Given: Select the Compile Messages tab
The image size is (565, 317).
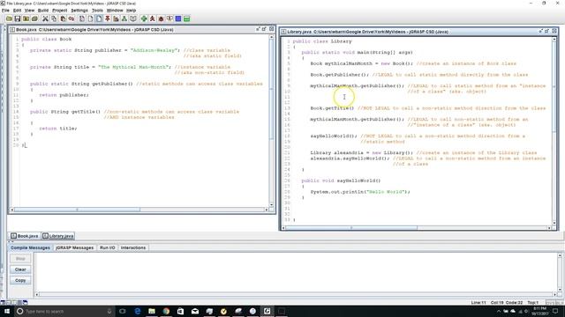Looking at the screenshot, I should [30, 247].
